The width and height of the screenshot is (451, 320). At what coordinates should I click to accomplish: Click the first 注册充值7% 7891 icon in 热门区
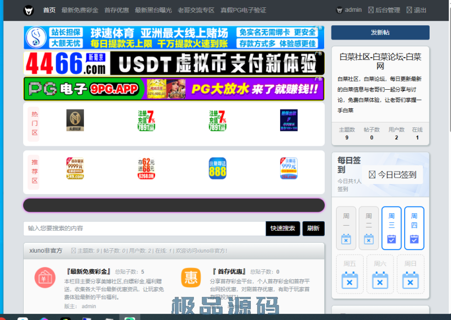146,120
